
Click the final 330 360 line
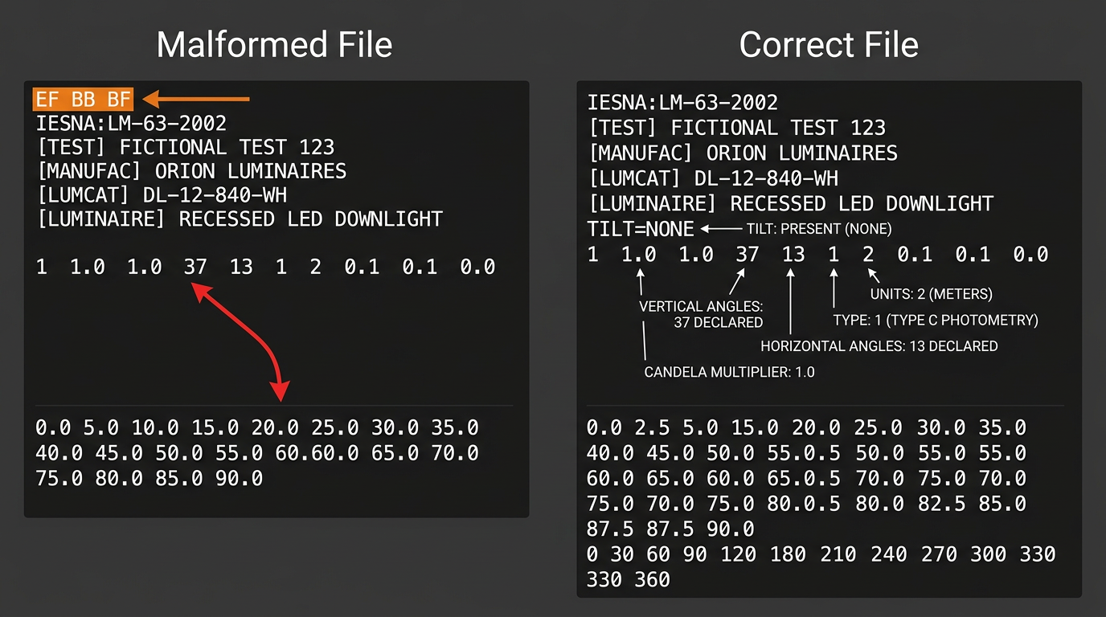pyautogui.click(x=628, y=579)
